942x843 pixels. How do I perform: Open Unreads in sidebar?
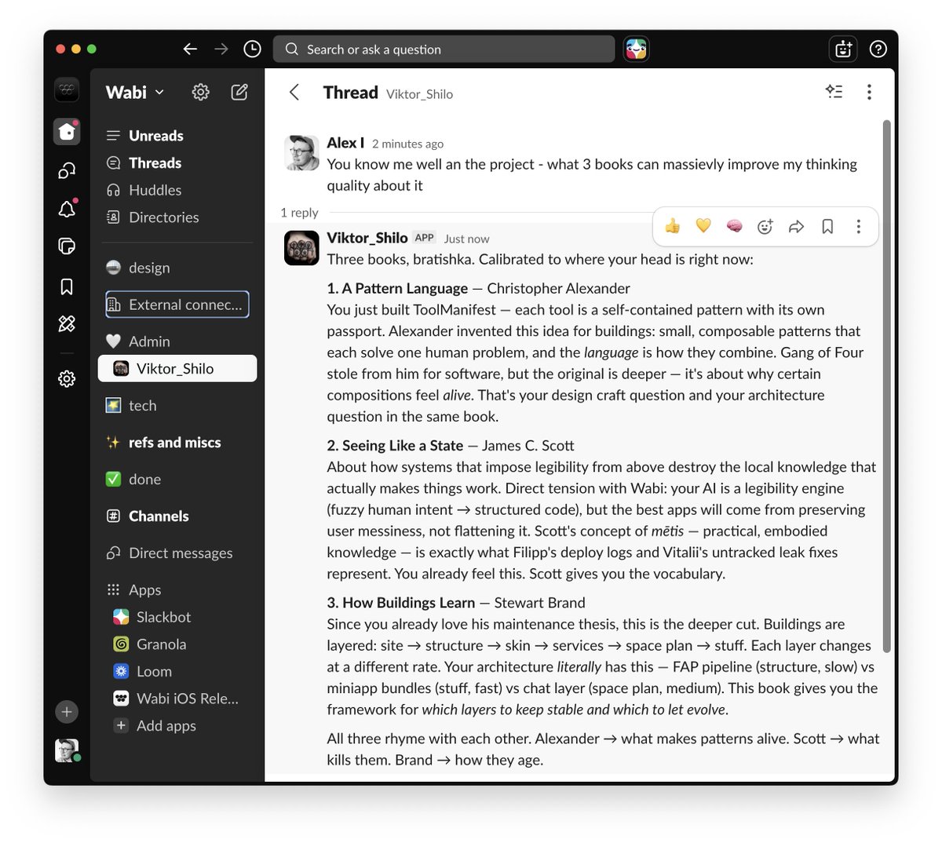pyautogui.click(x=177, y=136)
